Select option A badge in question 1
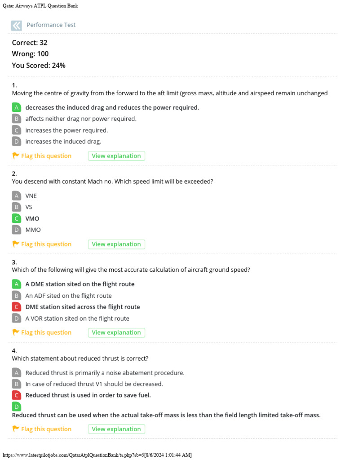The image size is (345, 460). (x=17, y=107)
